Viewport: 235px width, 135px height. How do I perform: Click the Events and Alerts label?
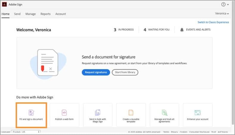198,30
